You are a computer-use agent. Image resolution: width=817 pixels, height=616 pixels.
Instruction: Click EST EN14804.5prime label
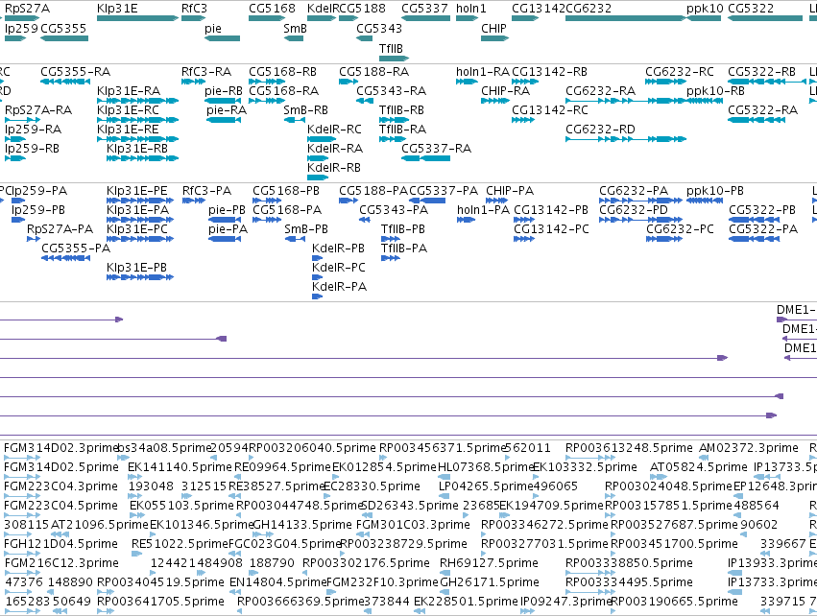point(277,581)
